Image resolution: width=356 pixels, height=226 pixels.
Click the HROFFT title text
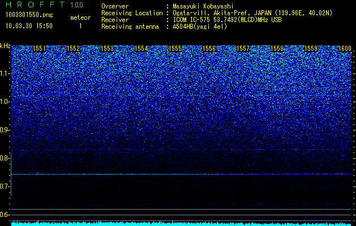[x=35, y=5]
